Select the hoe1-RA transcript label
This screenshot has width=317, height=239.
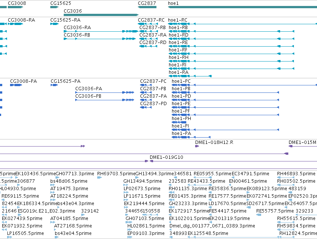(x=178, y=72)
